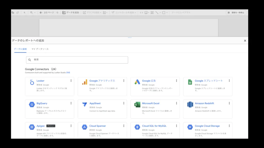Viewport: 264px width, 148px height.
Task: Open Looker connector title link
Action: 40,81
